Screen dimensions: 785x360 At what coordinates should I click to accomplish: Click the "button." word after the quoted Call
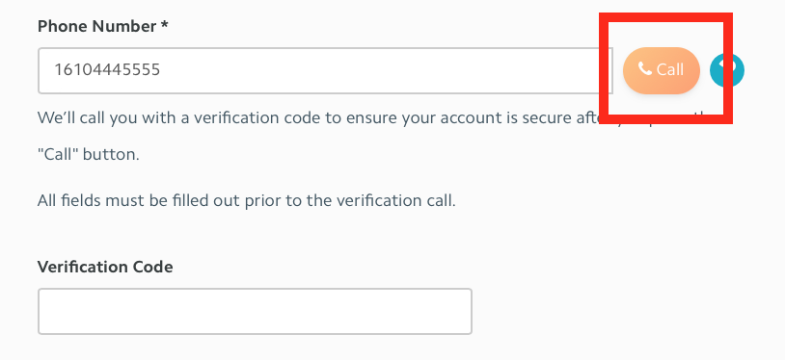click(111, 154)
